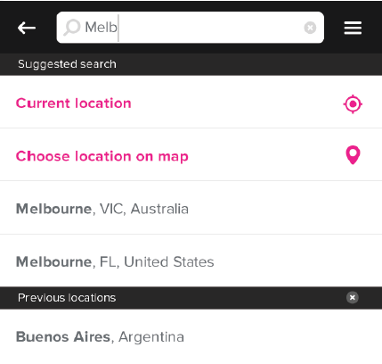Click the United States suggestion text
This screenshot has width=382, height=364.
[x=169, y=261]
